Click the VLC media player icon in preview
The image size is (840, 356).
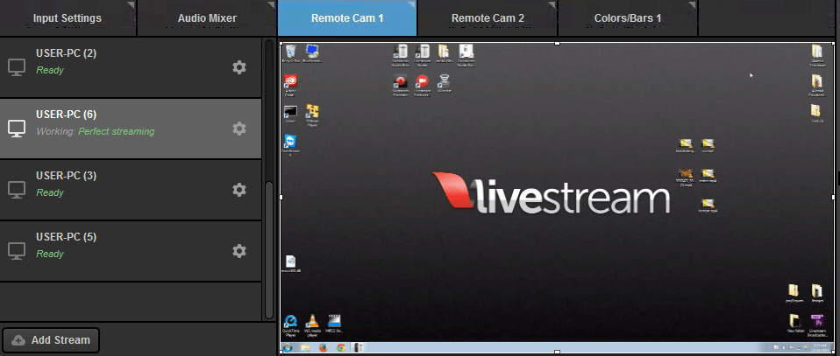pyautogui.click(x=312, y=322)
